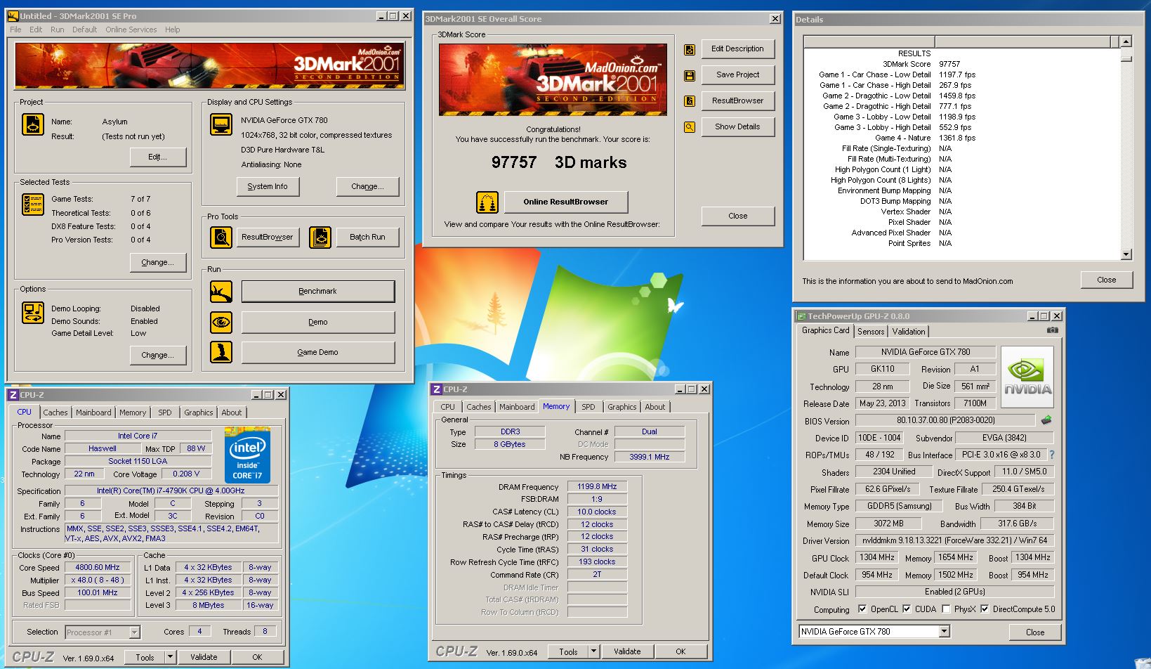
Task: Click the ResultBrowser document icon in Overall Score window
Action: coord(690,101)
